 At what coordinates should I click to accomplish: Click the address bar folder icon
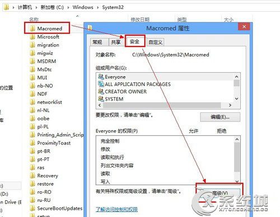[6, 7]
